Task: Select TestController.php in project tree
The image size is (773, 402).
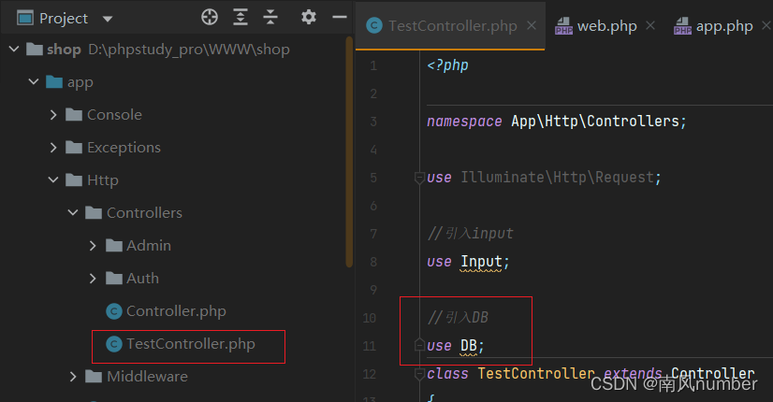Action: tap(181, 344)
